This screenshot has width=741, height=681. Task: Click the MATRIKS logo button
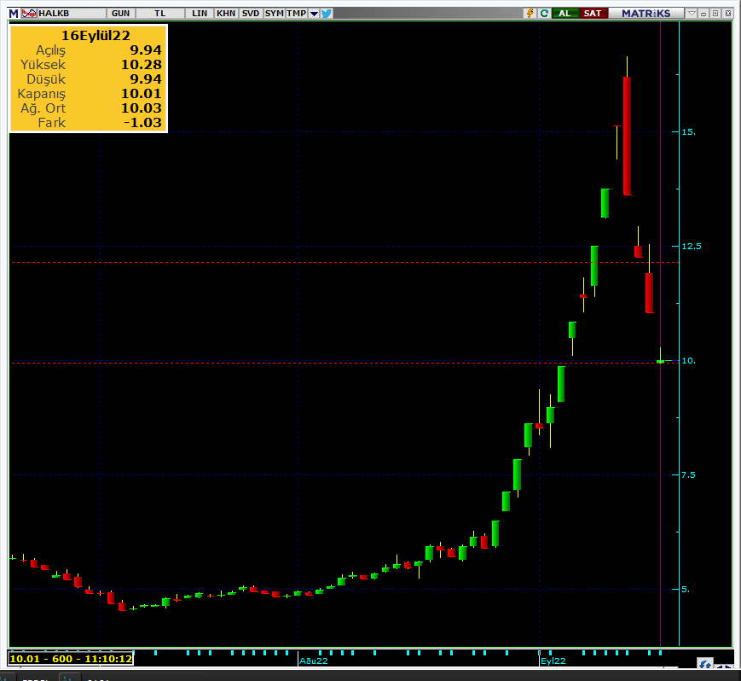(x=646, y=14)
